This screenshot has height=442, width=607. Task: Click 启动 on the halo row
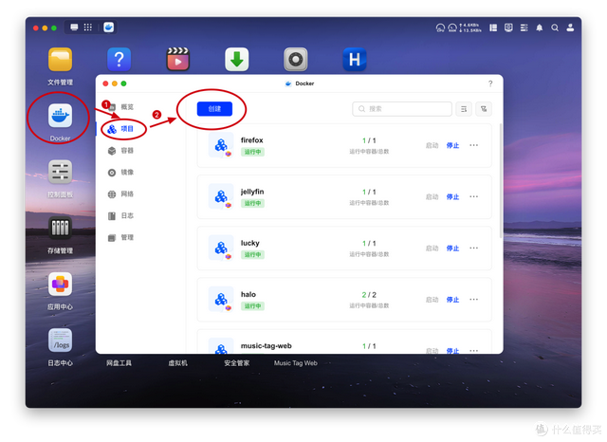[432, 300]
